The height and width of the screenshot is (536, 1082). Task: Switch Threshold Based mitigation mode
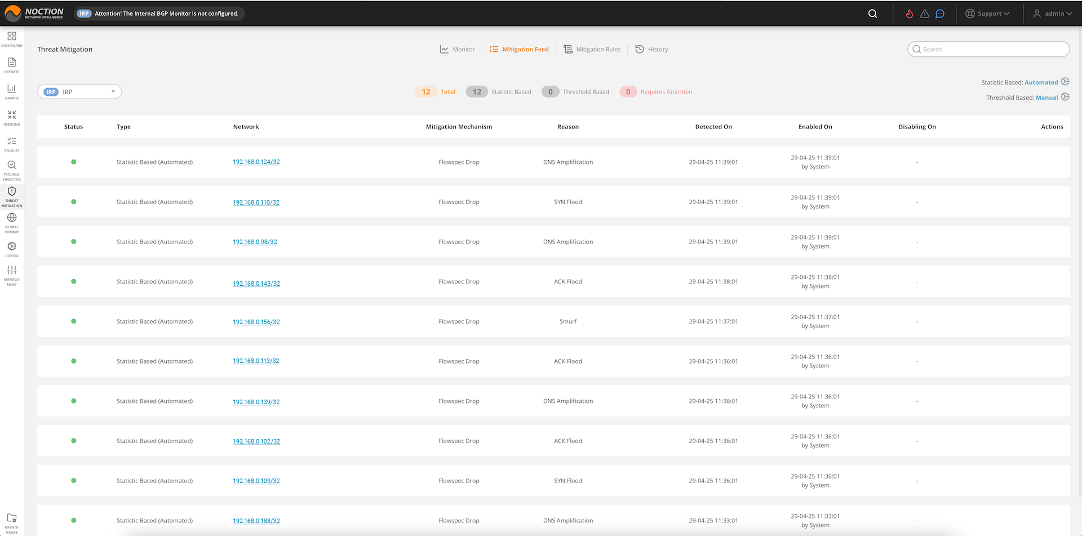[1046, 97]
